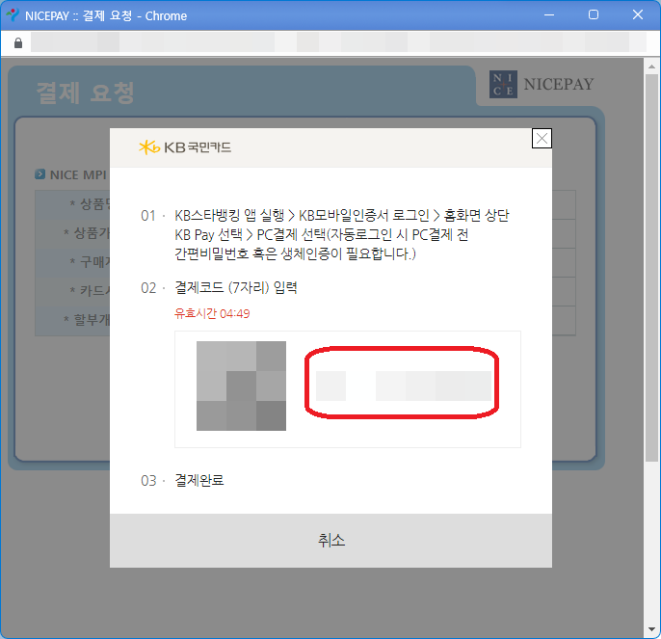
Task: Close the Chrome window
Action: (x=638, y=15)
